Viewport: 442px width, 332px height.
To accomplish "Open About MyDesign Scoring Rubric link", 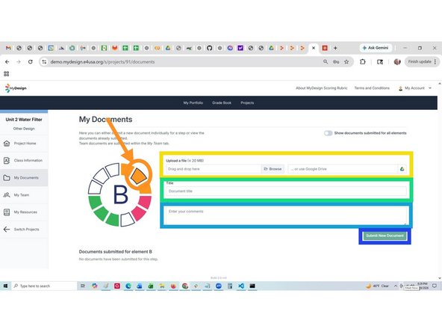I will (321, 88).
